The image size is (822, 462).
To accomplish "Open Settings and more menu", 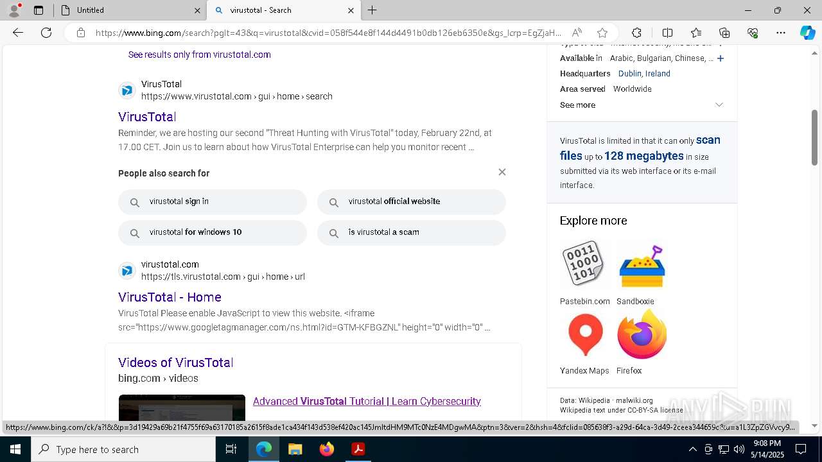I will pyautogui.click(x=781, y=33).
